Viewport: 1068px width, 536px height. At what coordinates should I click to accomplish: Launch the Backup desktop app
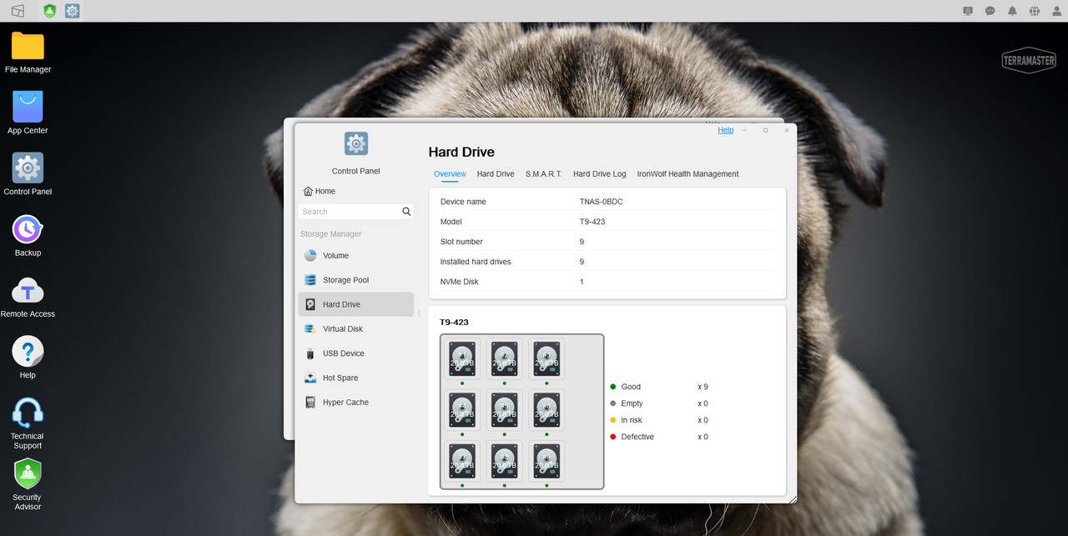point(28,235)
